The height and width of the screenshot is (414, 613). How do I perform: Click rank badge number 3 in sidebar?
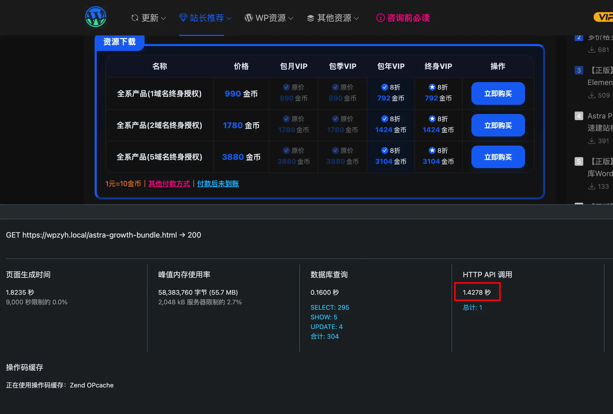point(579,70)
